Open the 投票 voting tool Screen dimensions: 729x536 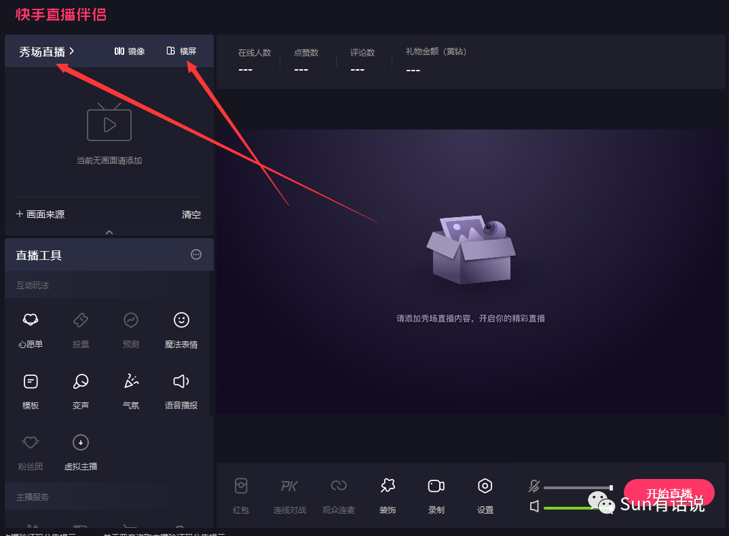click(80, 330)
